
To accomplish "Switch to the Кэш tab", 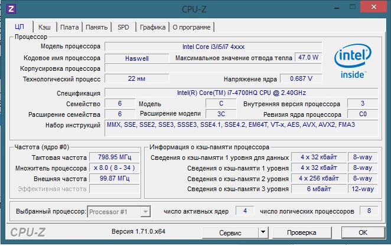I will click(44, 27).
